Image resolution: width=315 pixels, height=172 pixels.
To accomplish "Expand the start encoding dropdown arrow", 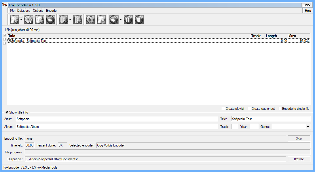I will (x=121, y=19).
